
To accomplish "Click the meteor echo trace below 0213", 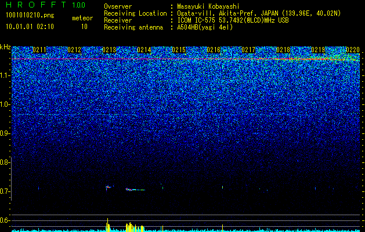I will (x=109, y=187).
